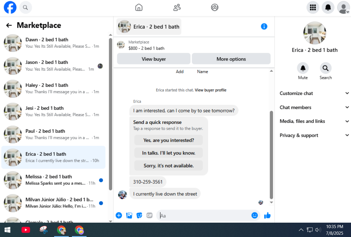The image size is (351, 237).
Task: Click the blue conversation info icon
Action: click(x=264, y=26)
